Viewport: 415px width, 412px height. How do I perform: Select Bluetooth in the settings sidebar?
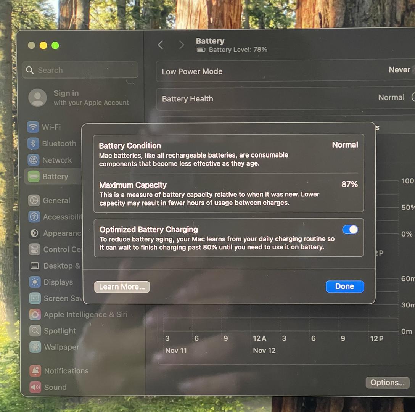tap(59, 143)
